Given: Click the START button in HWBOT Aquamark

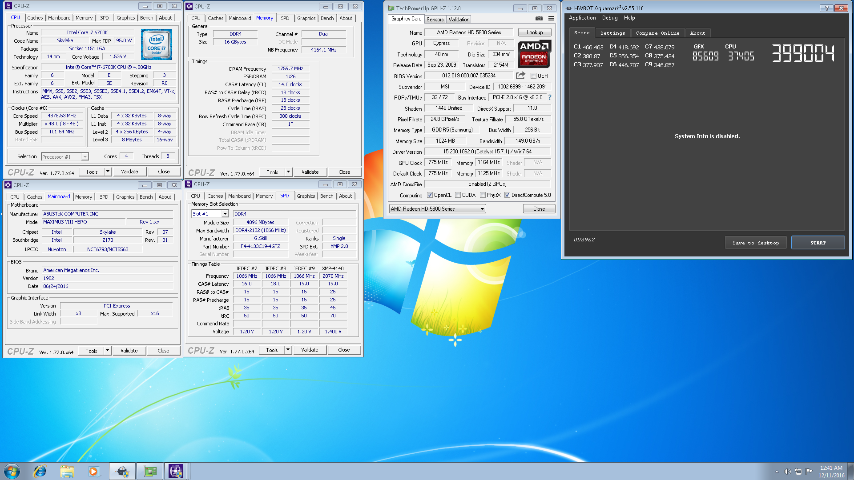Looking at the screenshot, I should click(x=818, y=243).
